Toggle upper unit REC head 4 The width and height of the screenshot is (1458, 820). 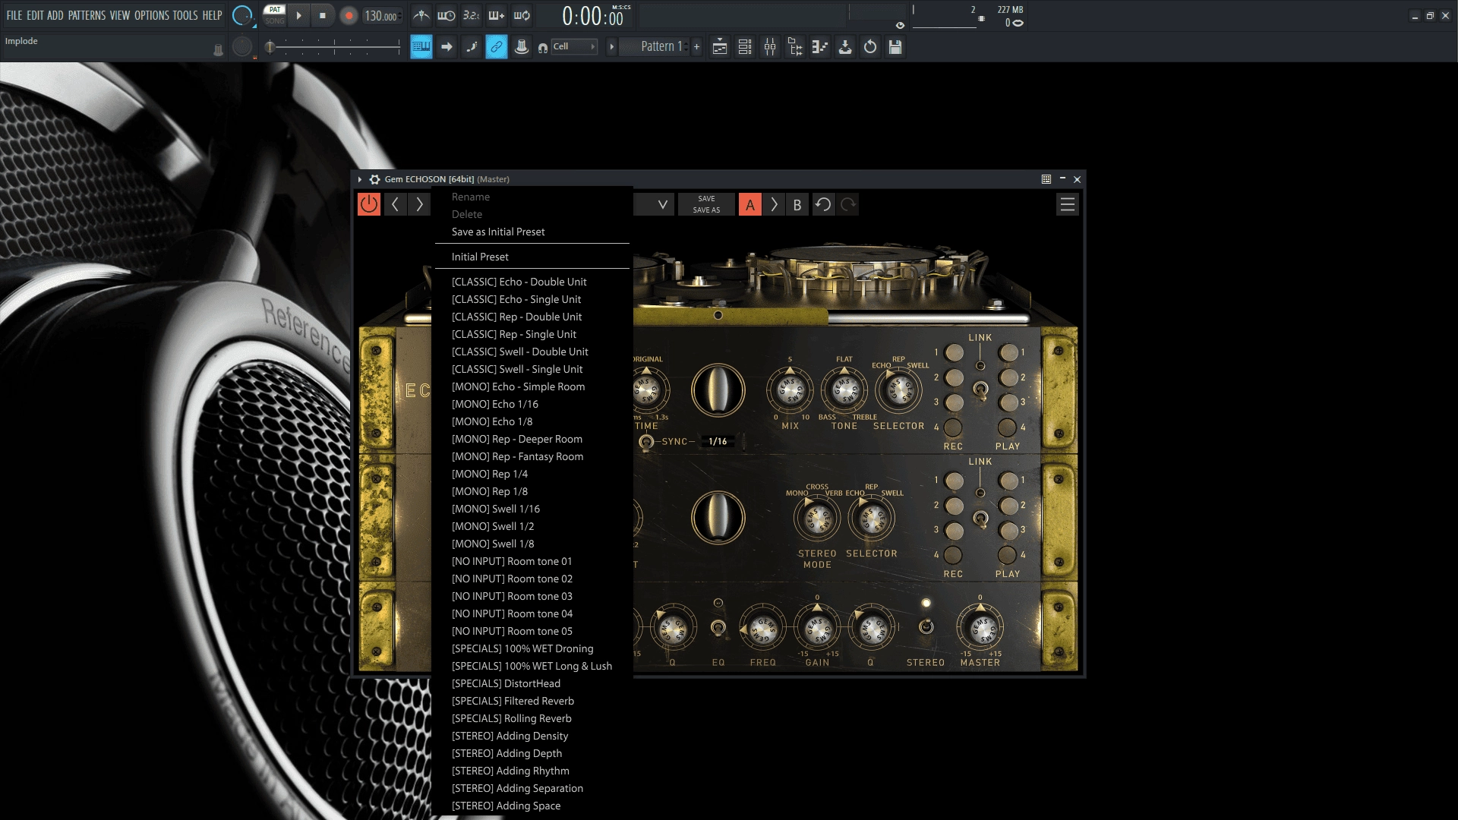953,427
